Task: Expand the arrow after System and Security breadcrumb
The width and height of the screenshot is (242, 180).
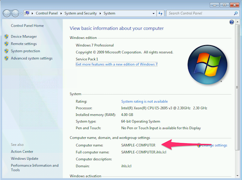Action: pos(100,14)
